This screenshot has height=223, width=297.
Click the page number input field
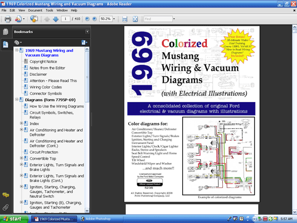pos(65,19)
